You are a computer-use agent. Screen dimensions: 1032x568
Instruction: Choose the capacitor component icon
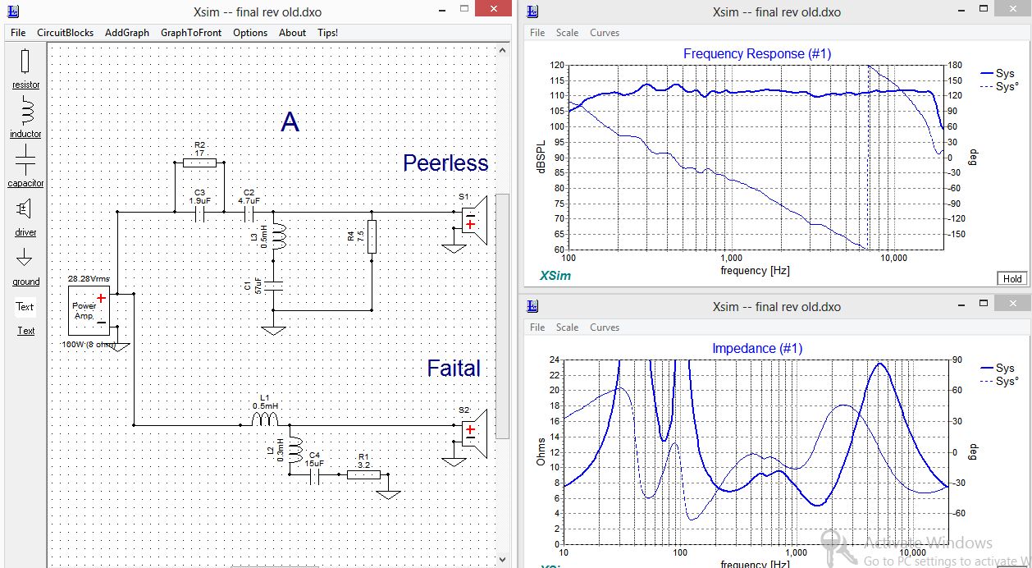point(25,159)
